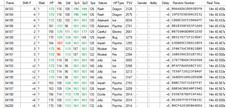Viewport: 226px width, 108px height.
Task: Select frame 84188 cell
Action: tap(12, 37)
